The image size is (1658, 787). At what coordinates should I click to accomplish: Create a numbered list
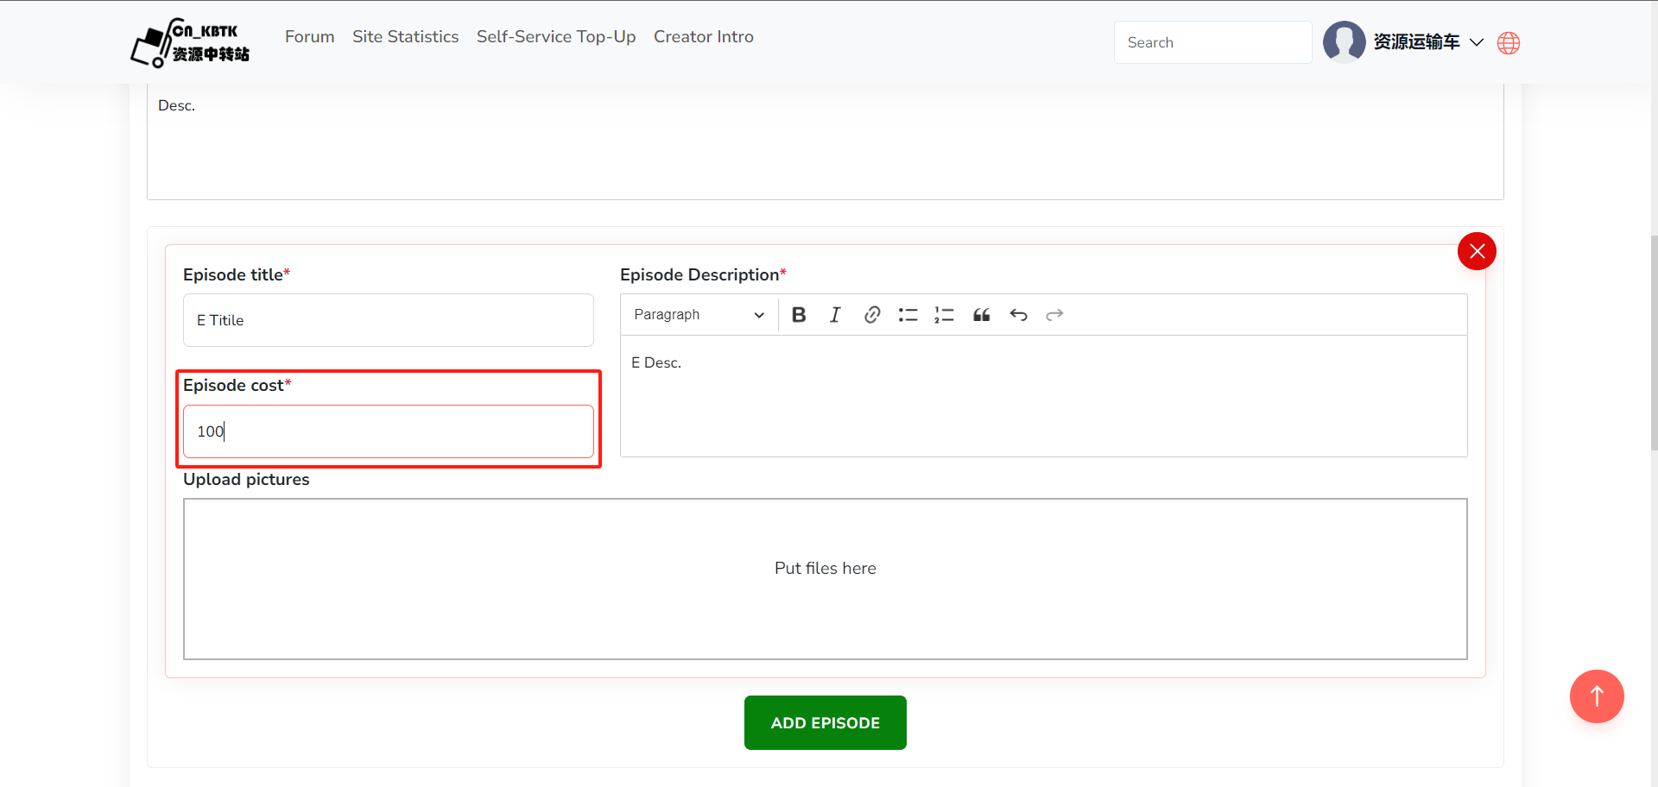coord(944,315)
